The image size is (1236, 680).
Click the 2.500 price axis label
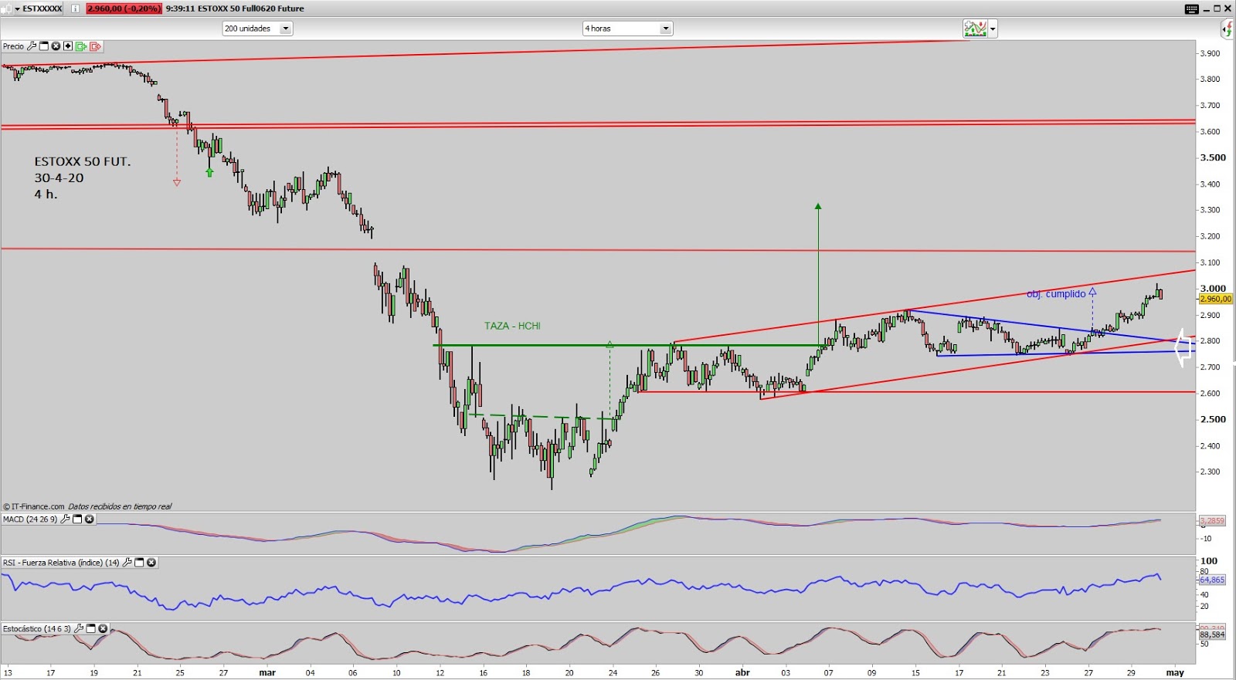click(x=1213, y=419)
